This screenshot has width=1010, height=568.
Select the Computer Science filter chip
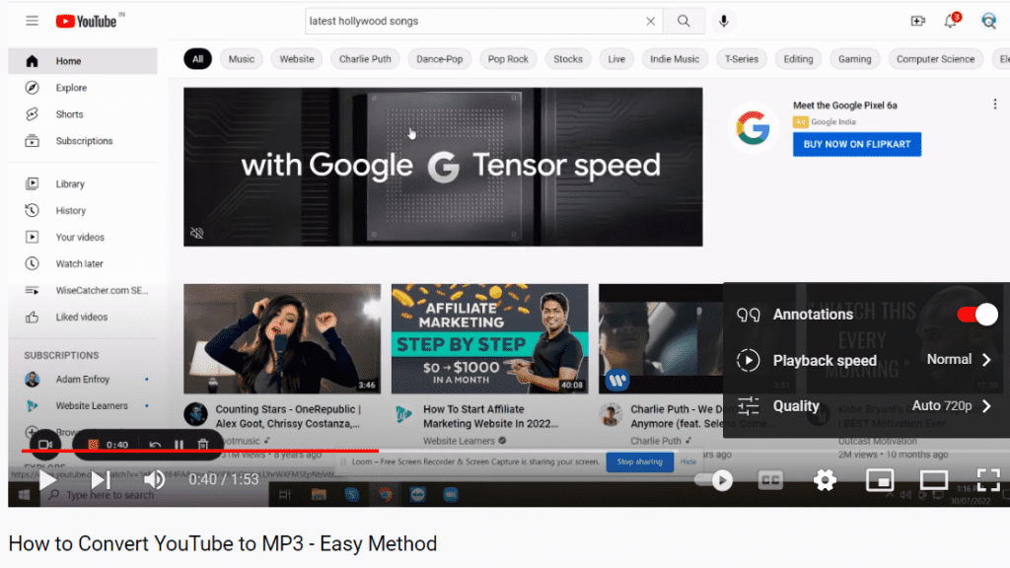[x=935, y=59]
